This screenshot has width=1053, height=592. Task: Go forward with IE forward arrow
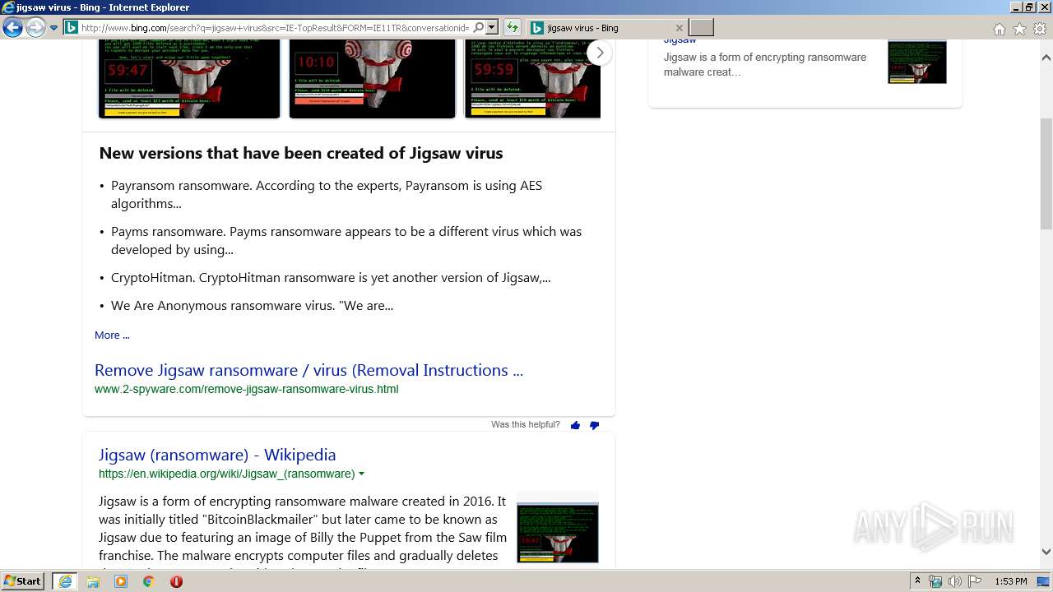(35, 28)
